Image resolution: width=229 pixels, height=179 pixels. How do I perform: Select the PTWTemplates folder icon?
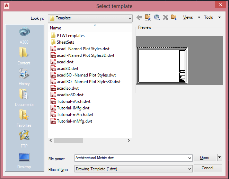pyautogui.click(x=53, y=35)
